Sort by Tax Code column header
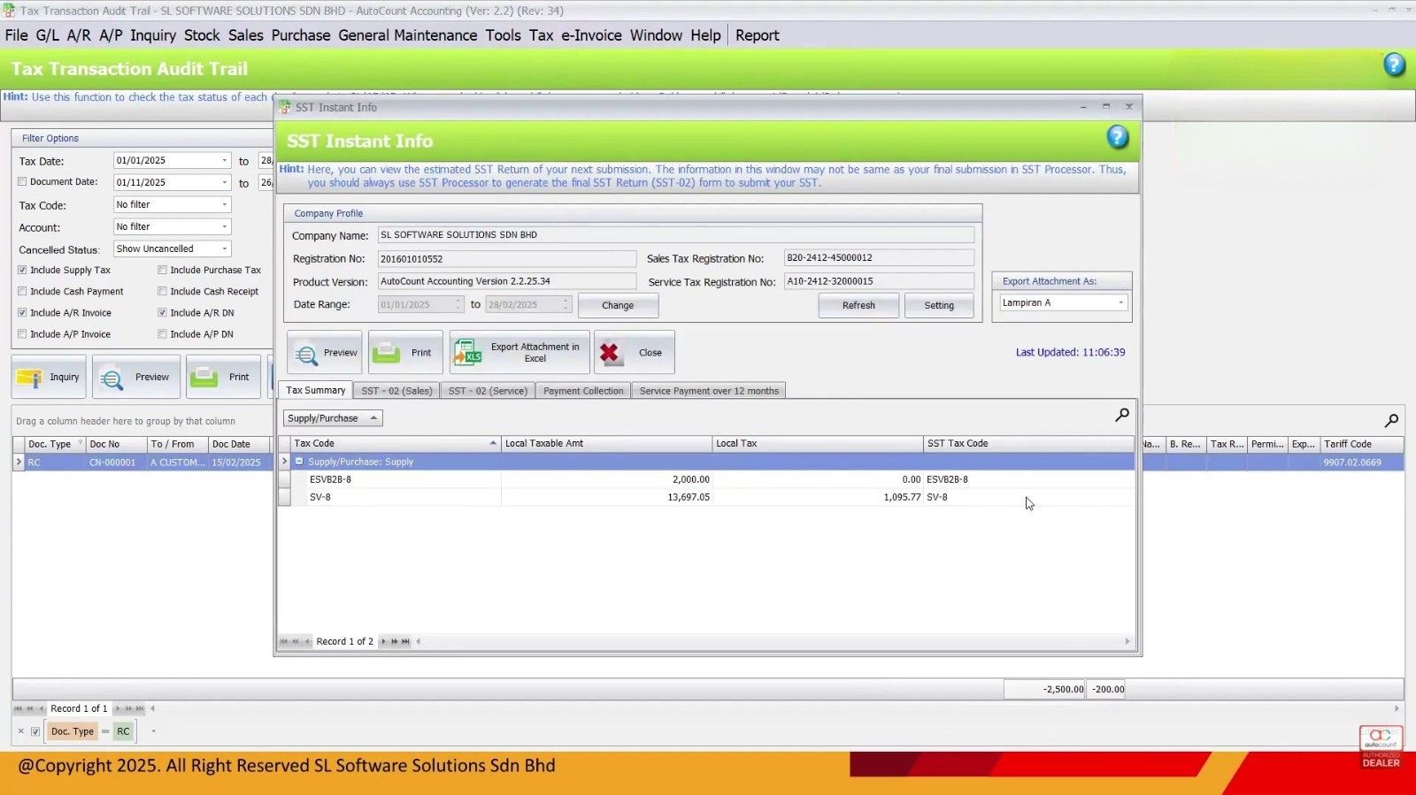 click(396, 444)
